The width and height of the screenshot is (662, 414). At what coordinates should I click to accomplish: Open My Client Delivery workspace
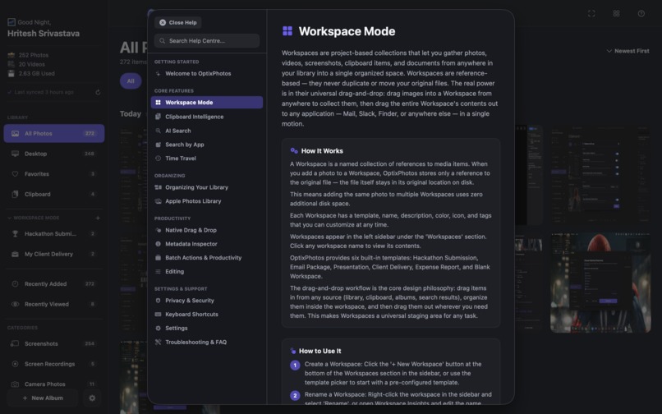(x=54, y=254)
